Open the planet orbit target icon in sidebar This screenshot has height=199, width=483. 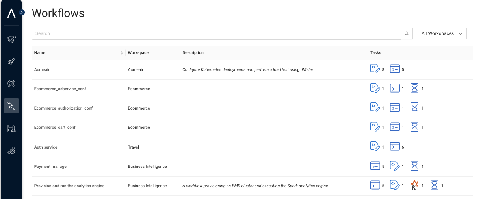11,84
